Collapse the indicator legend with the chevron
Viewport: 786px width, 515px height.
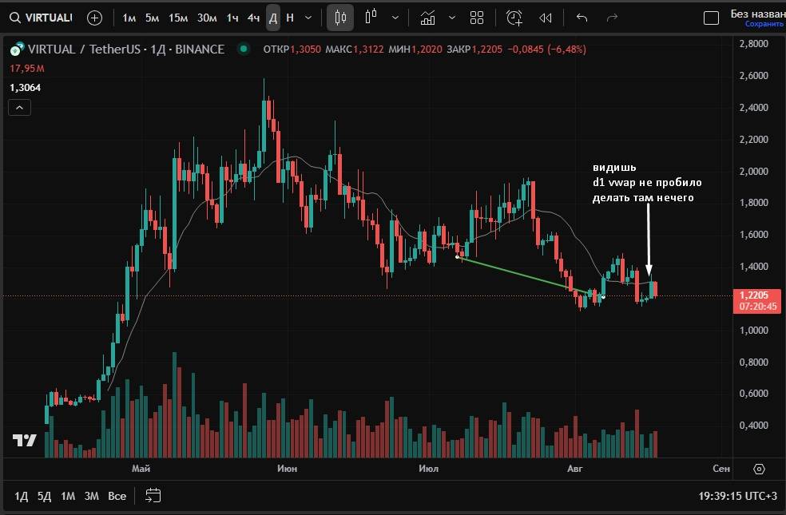coord(20,108)
